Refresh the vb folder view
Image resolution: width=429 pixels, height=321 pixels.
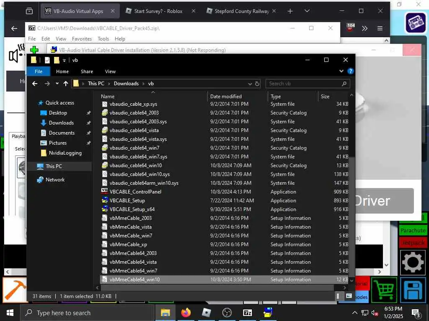coord(257,84)
